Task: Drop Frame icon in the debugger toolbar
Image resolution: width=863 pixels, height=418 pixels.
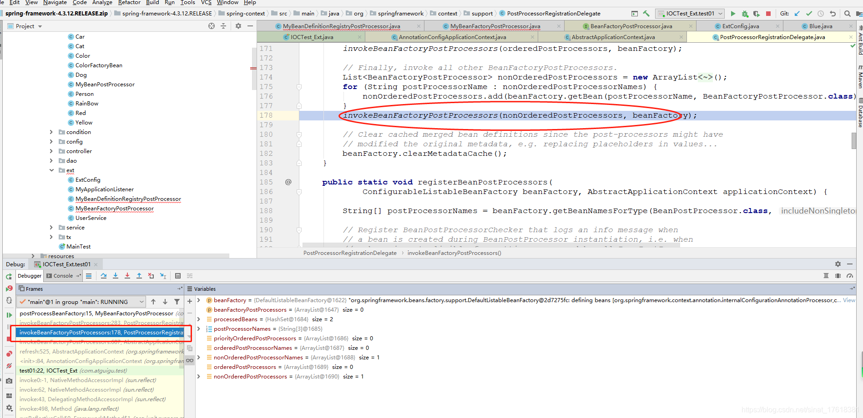Action: pyautogui.click(x=151, y=276)
